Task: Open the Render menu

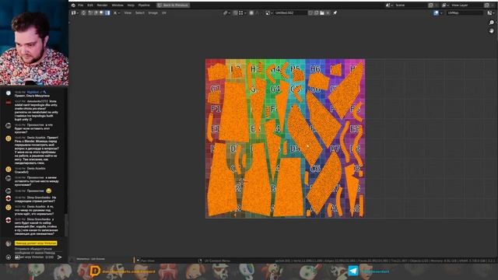Action: coord(102,5)
